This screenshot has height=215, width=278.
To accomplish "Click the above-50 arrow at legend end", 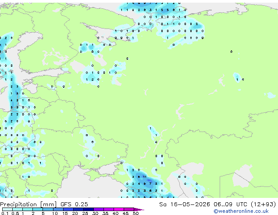I will tap(139, 209).
